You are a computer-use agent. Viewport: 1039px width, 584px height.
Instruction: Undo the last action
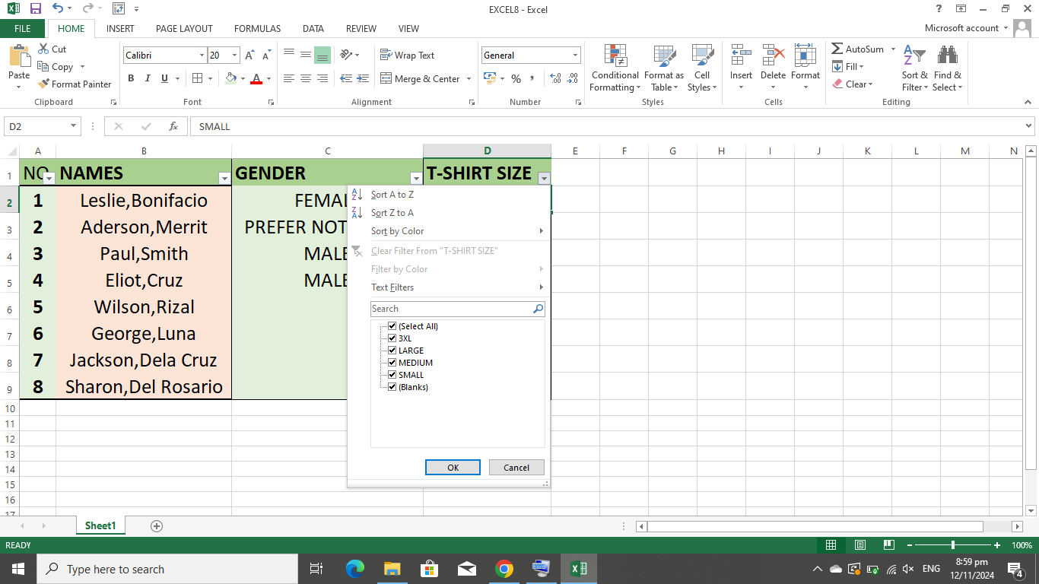(58, 9)
